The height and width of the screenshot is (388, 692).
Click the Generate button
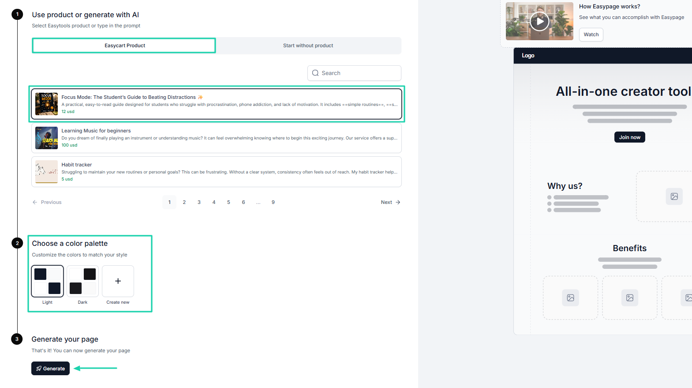pyautogui.click(x=50, y=369)
